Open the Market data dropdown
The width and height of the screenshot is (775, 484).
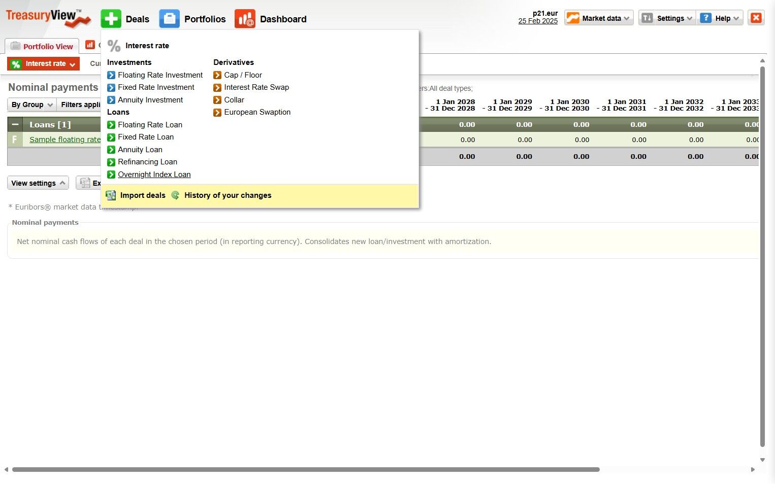click(x=599, y=18)
